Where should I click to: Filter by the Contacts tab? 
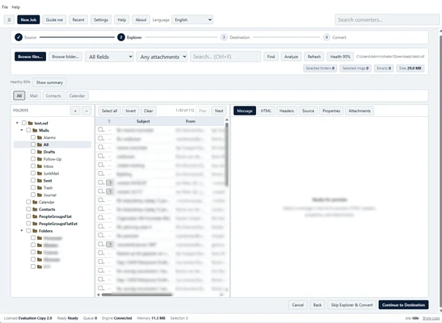coord(53,96)
